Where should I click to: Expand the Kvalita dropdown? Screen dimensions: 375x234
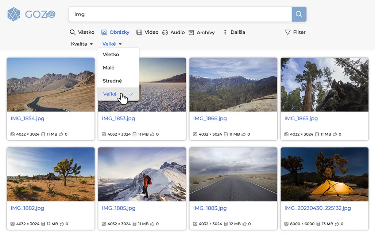(82, 44)
